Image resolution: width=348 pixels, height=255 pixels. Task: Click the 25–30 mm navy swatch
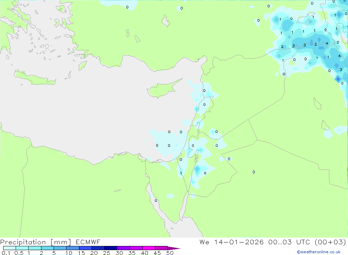pos(111,248)
